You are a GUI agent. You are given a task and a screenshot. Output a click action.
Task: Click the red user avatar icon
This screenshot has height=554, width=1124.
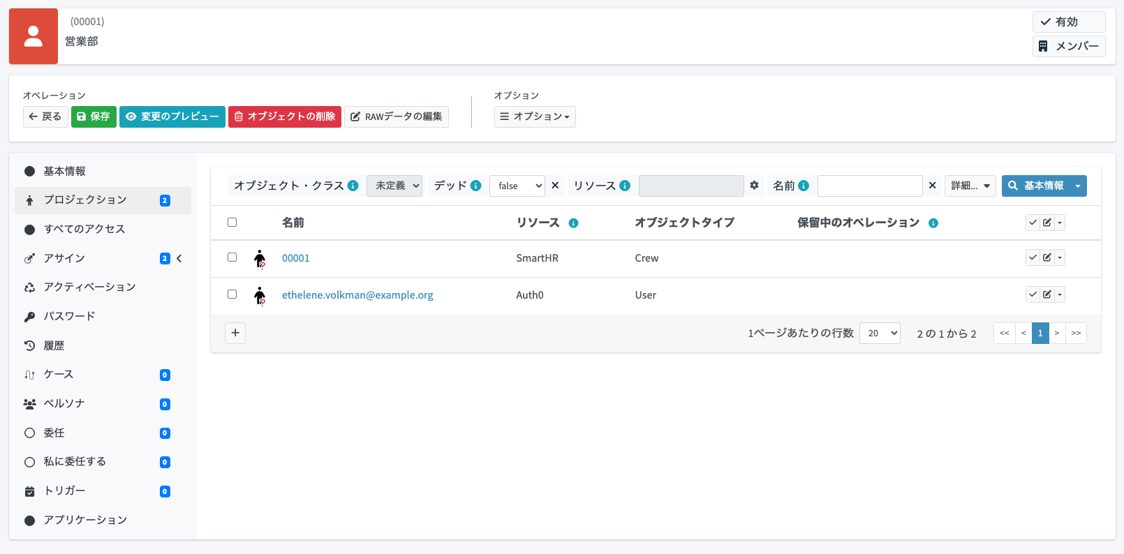coord(34,36)
